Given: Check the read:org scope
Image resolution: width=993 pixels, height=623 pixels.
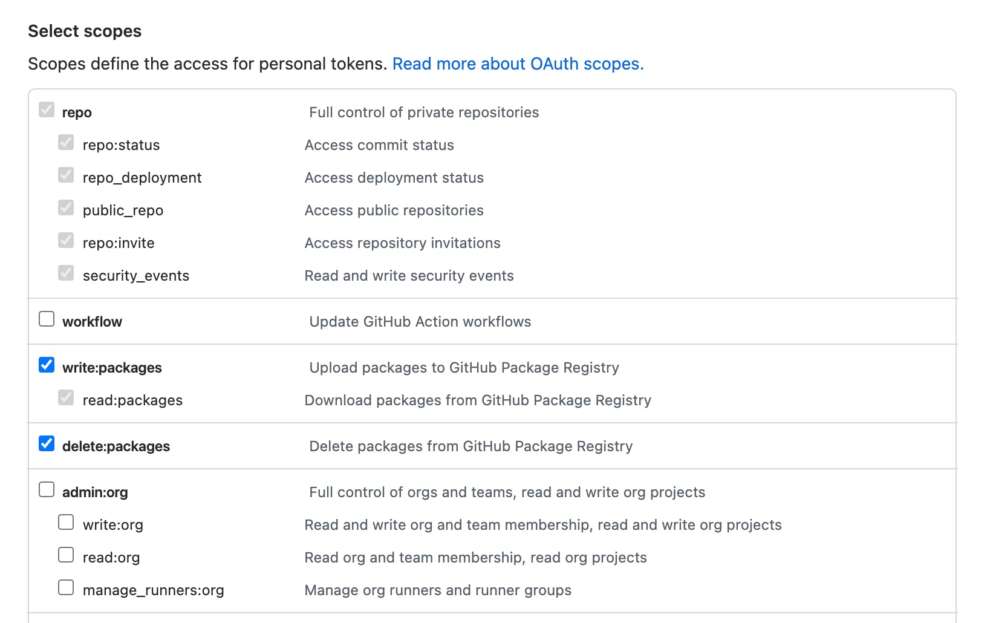Looking at the screenshot, I should point(66,555).
